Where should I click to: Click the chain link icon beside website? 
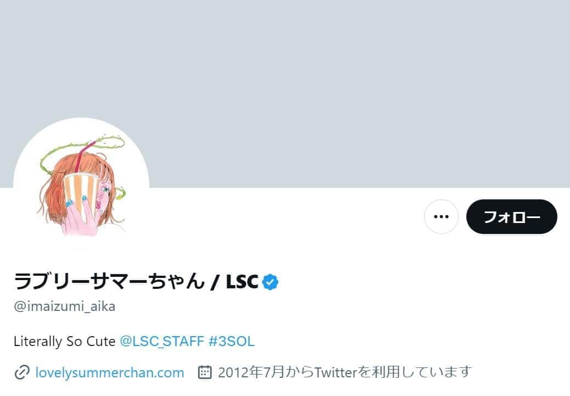22,373
